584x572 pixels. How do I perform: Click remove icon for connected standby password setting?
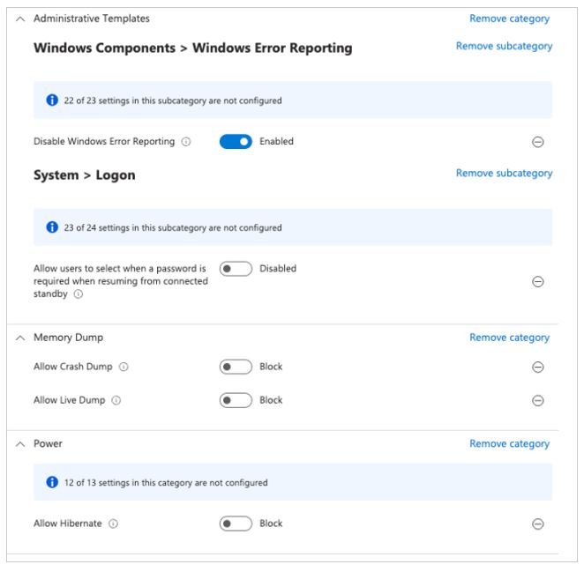click(537, 282)
